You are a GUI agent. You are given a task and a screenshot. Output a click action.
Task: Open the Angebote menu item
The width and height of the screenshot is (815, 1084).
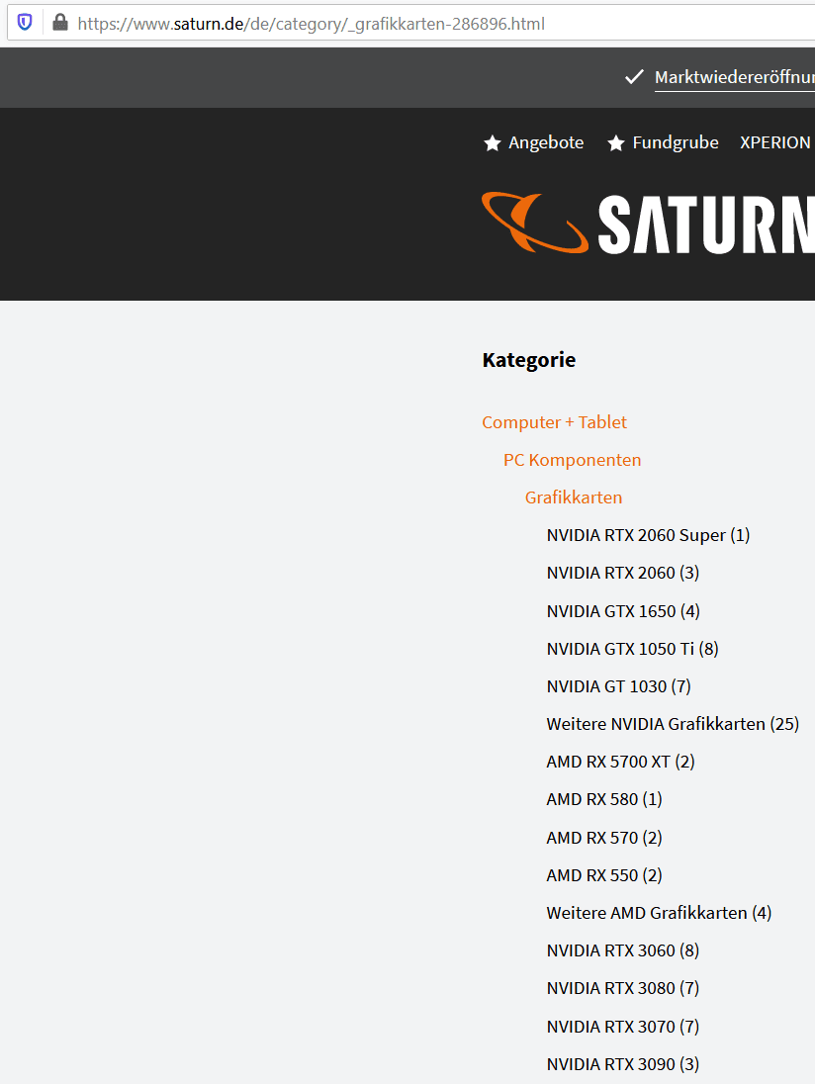pos(546,142)
